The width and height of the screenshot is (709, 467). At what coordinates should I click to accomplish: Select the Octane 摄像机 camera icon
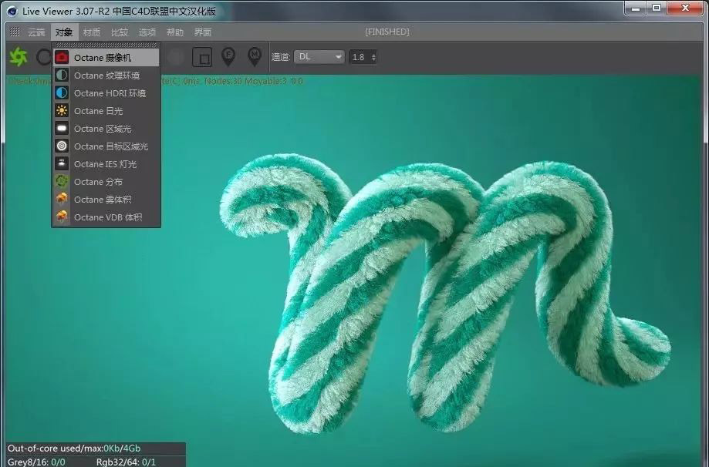tap(61, 56)
